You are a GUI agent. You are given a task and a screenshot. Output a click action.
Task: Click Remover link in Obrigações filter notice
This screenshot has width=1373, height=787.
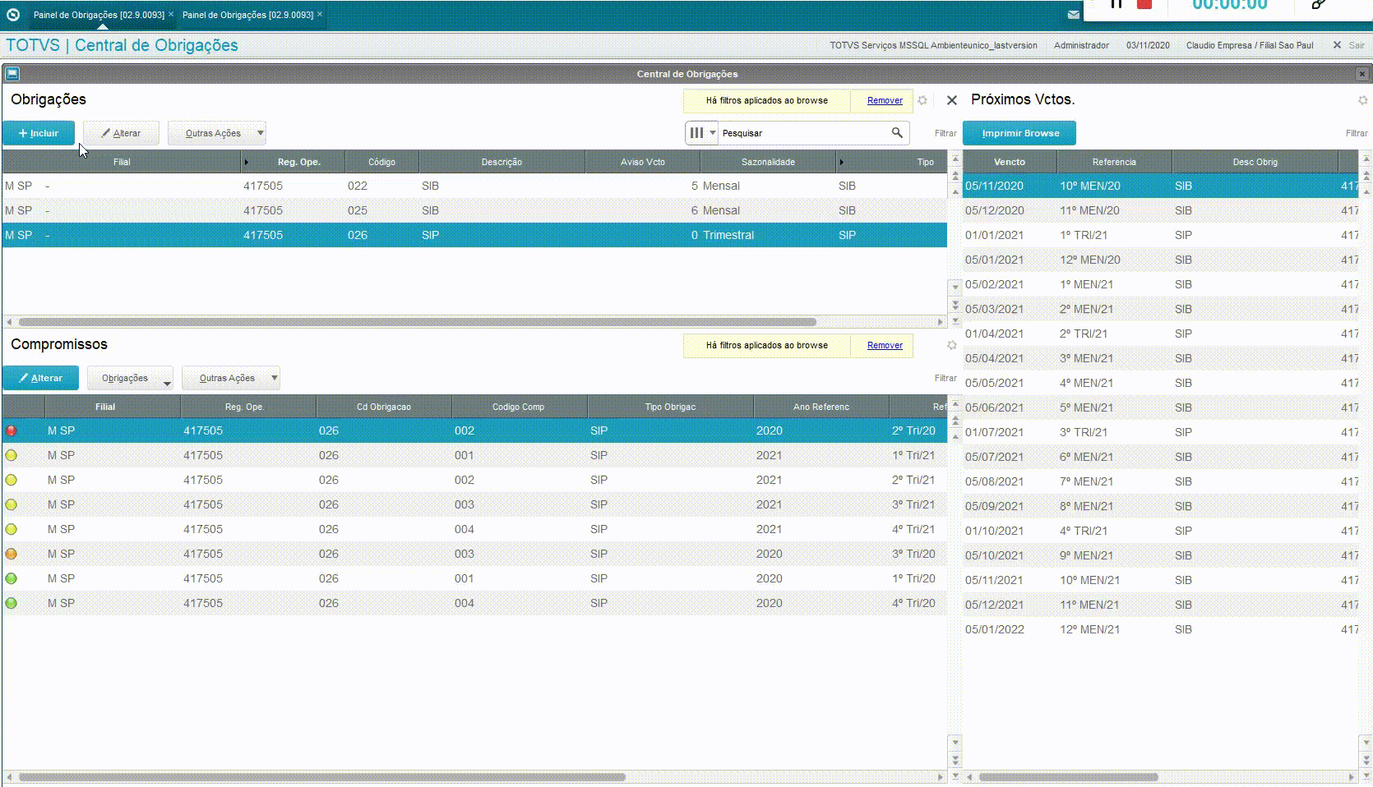885,100
